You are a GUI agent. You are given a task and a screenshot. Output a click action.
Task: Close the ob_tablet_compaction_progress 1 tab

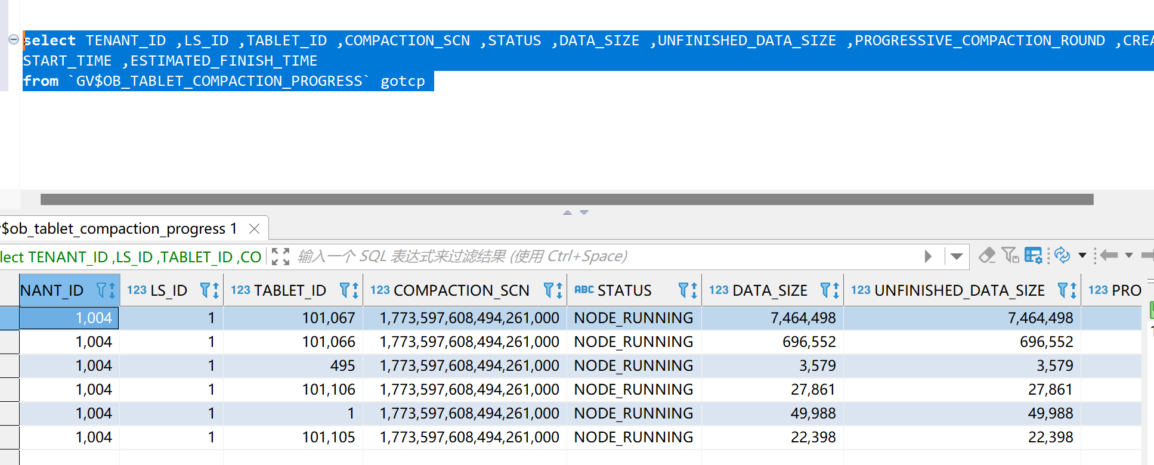coord(254,229)
